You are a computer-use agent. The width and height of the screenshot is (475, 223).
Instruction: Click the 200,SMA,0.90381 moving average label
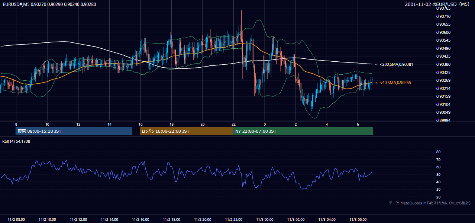pyautogui.click(x=394, y=64)
